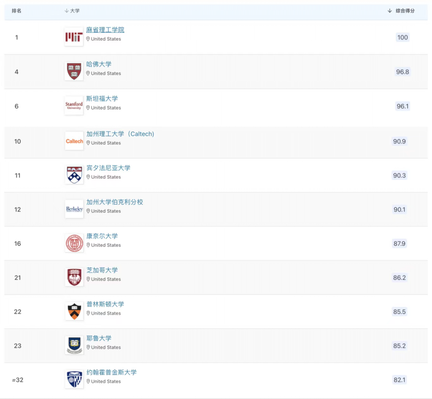Open the 麻省理工学院 link

click(105, 30)
